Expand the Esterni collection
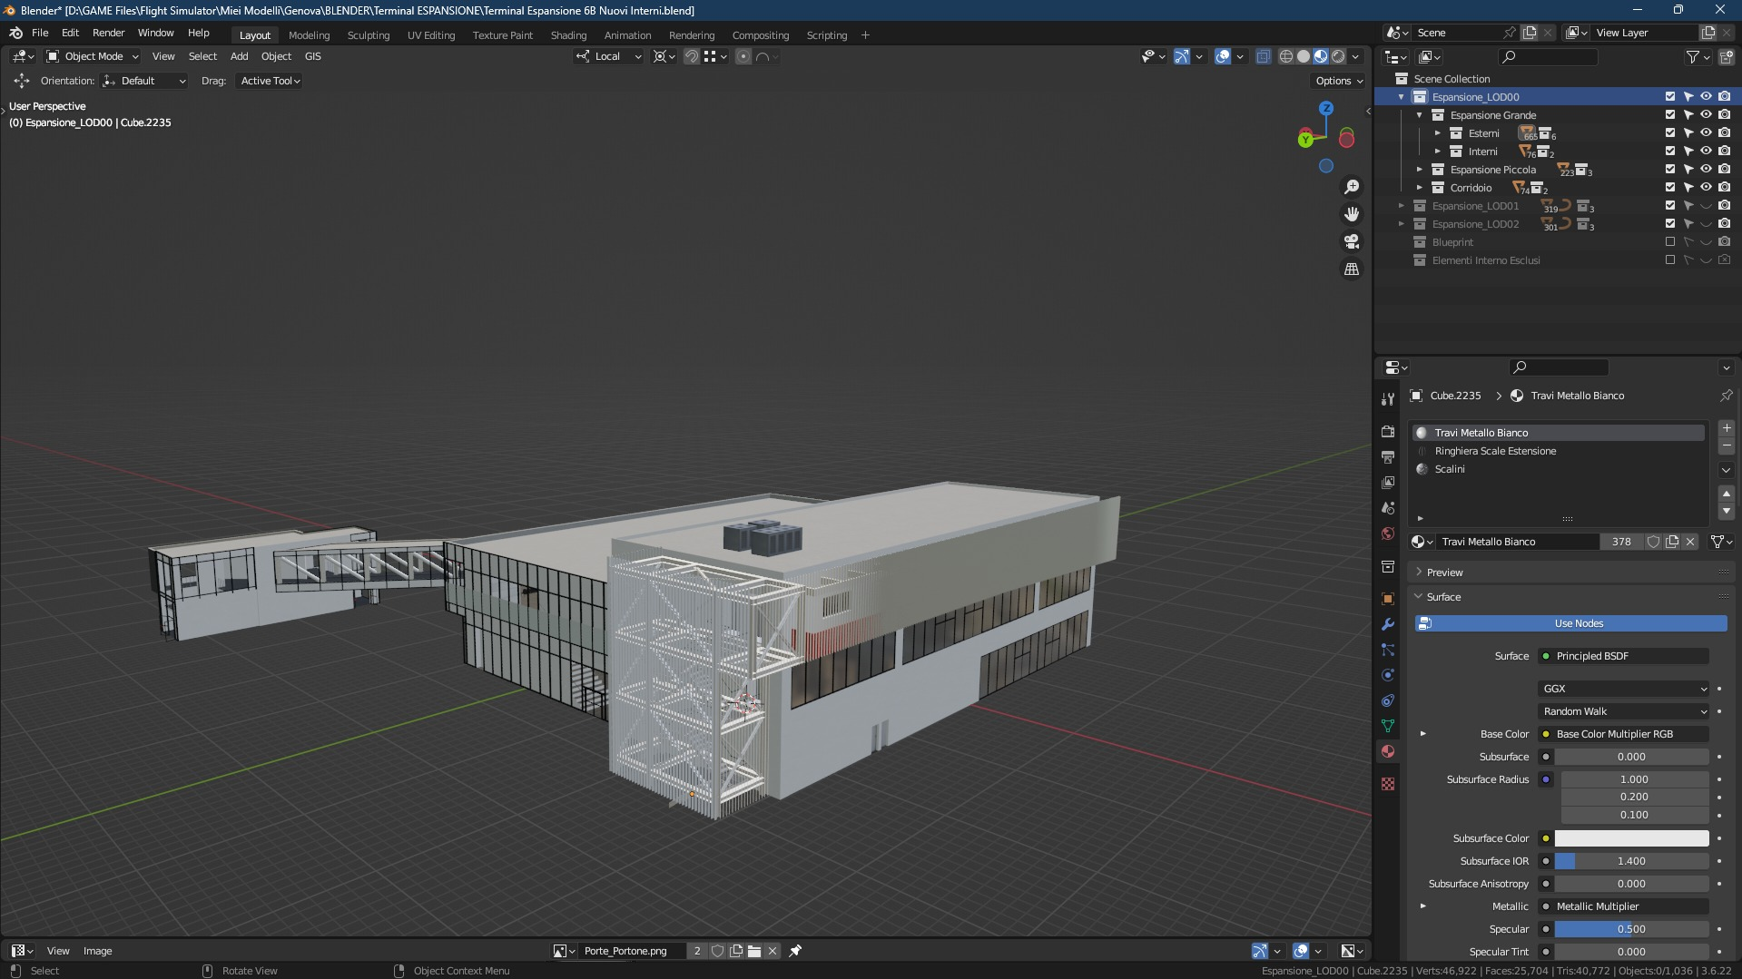 (1438, 133)
